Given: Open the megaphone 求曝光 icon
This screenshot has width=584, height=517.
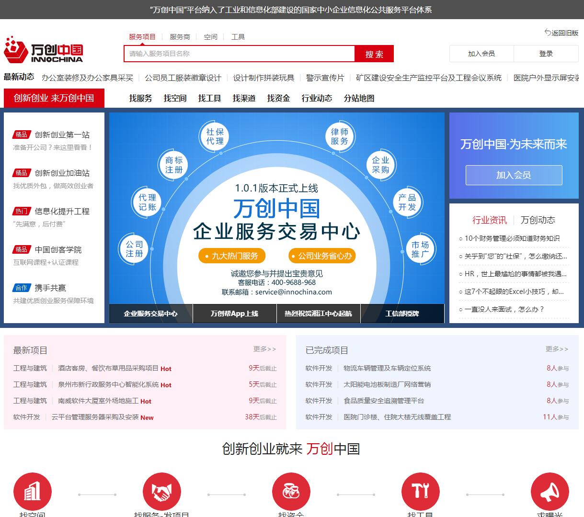Looking at the screenshot, I should tap(550, 492).
